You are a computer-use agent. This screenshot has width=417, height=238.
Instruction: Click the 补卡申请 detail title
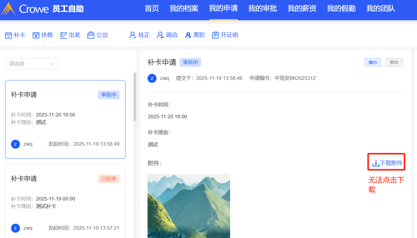pos(162,62)
